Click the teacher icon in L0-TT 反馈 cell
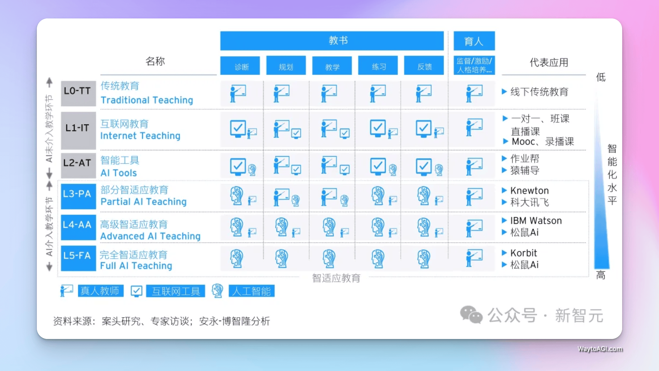 424,94
